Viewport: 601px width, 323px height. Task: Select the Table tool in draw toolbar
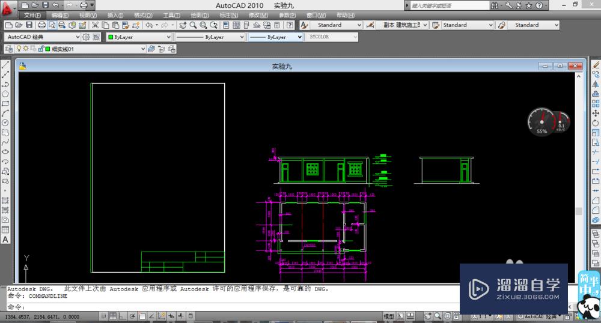[5, 229]
